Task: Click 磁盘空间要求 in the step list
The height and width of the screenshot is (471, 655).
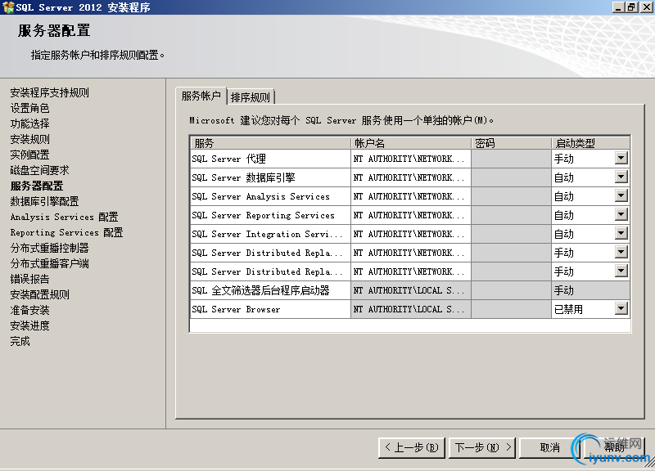Action: (39, 170)
